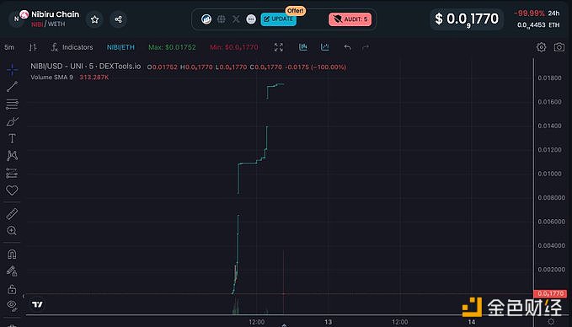
Task: Open the share icon beside star
Action: (x=118, y=19)
